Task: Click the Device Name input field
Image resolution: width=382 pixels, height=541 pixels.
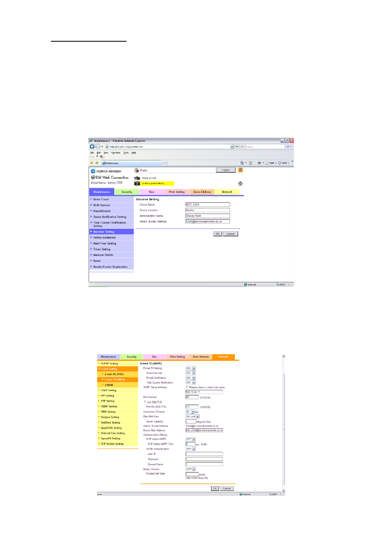Action: (208, 204)
